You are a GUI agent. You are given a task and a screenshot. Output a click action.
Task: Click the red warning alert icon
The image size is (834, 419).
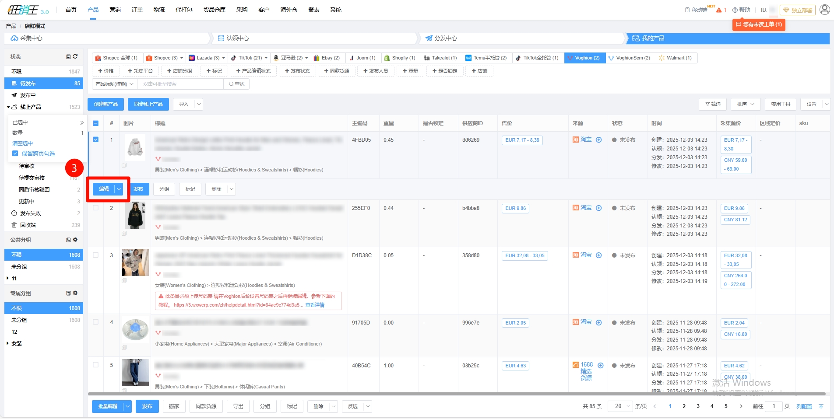(719, 10)
